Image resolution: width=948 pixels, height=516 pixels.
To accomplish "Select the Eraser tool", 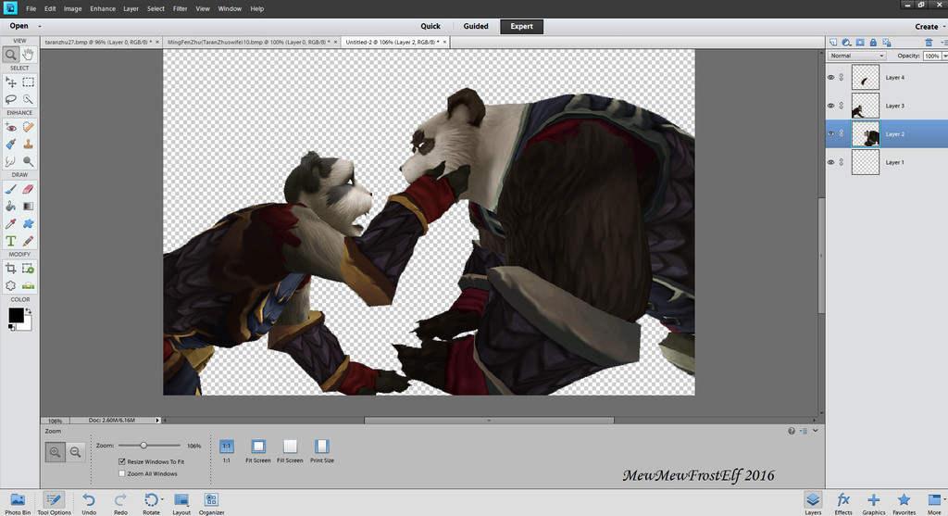I will click(29, 189).
